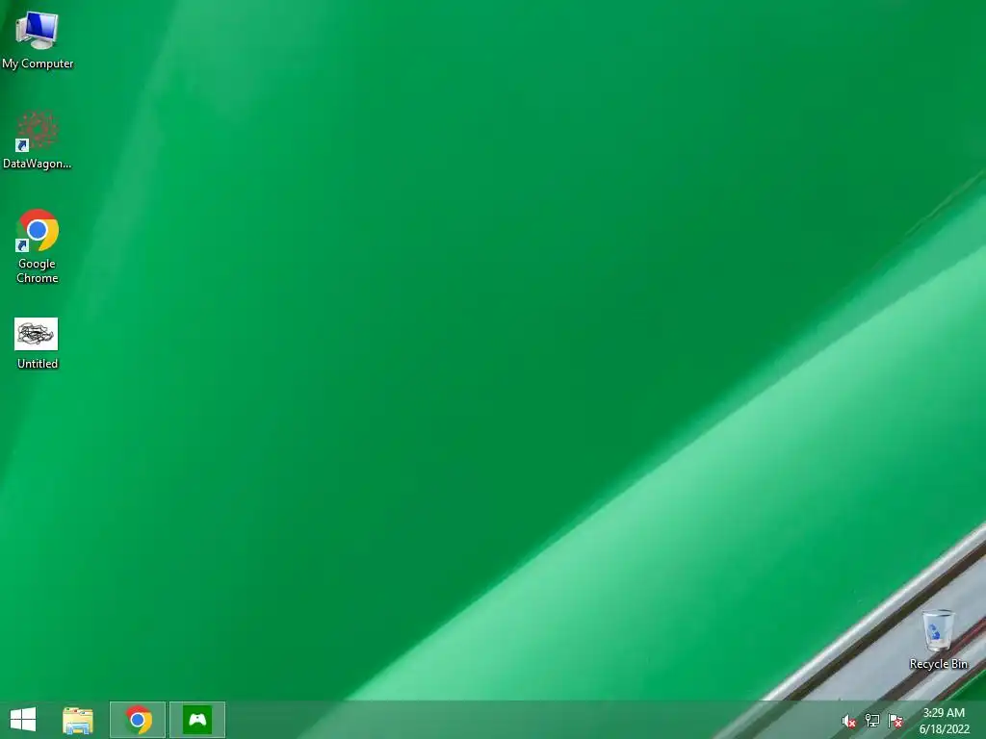Open the Action Center flag icon
Image resolution: width=986 pixels, height=739 pixels.
(x=895, y=721)
